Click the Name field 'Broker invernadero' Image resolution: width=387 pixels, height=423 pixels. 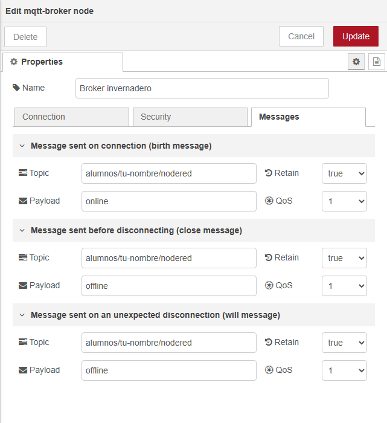coord(202,88)
